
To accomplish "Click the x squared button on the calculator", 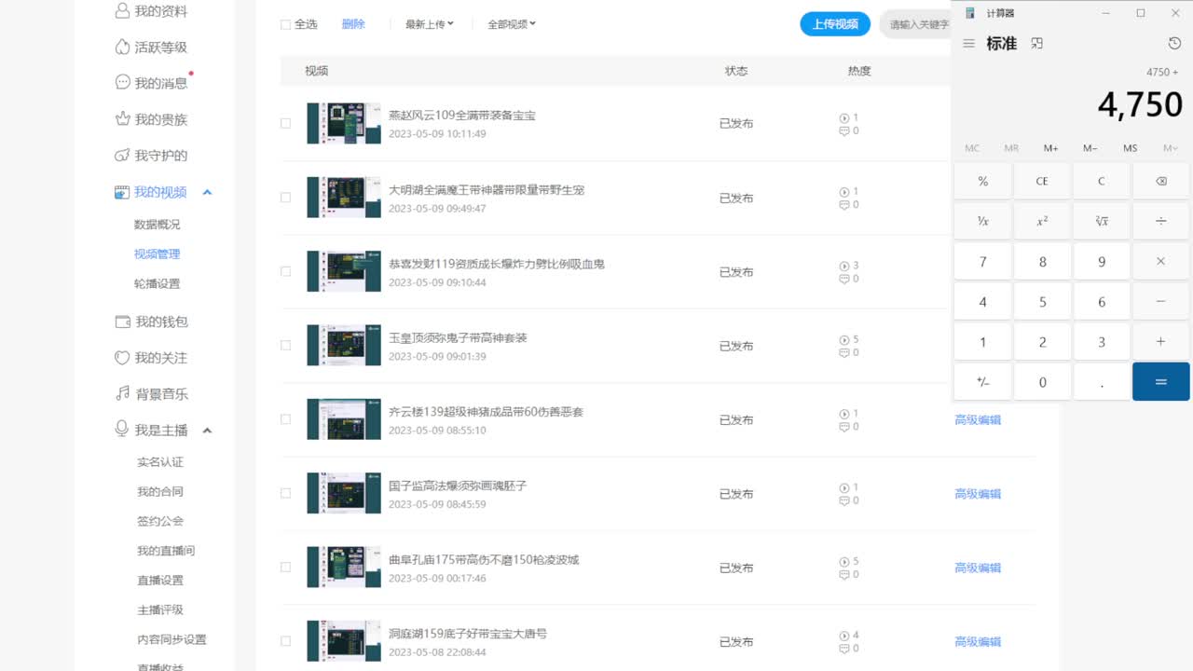I will point(1042,221).
